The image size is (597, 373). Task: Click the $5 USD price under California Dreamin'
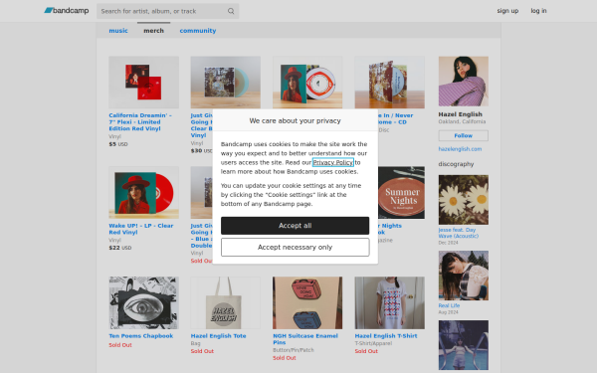(118, 144)
